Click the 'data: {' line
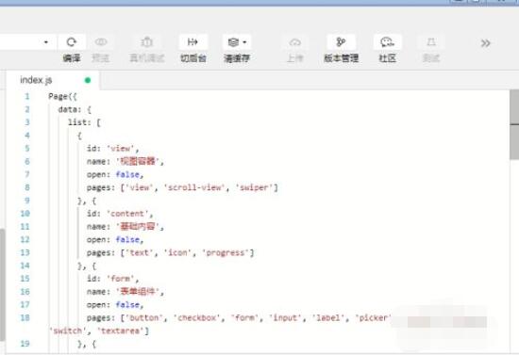The height and width of the screenshot is (355, 519). click(x=75, y=109)
